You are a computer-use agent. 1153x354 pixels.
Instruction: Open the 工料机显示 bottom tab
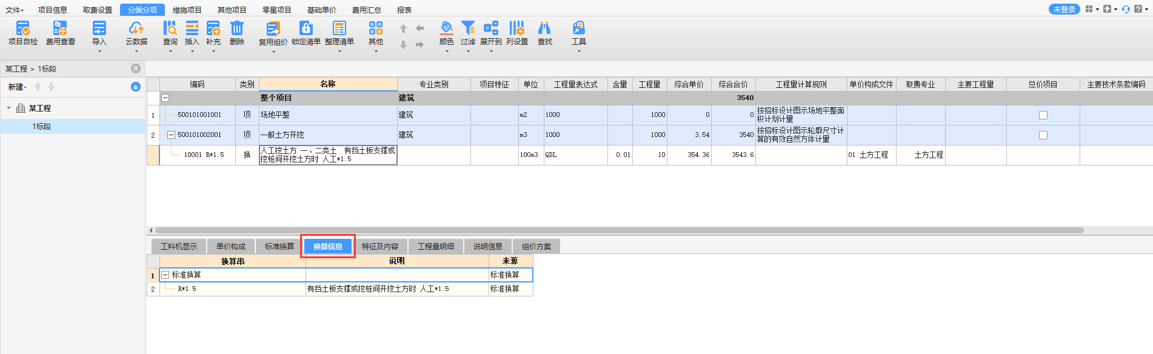[179, 247]
